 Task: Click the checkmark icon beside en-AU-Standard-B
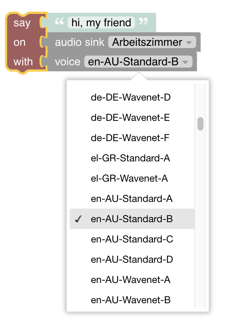[x=78, y=219]
